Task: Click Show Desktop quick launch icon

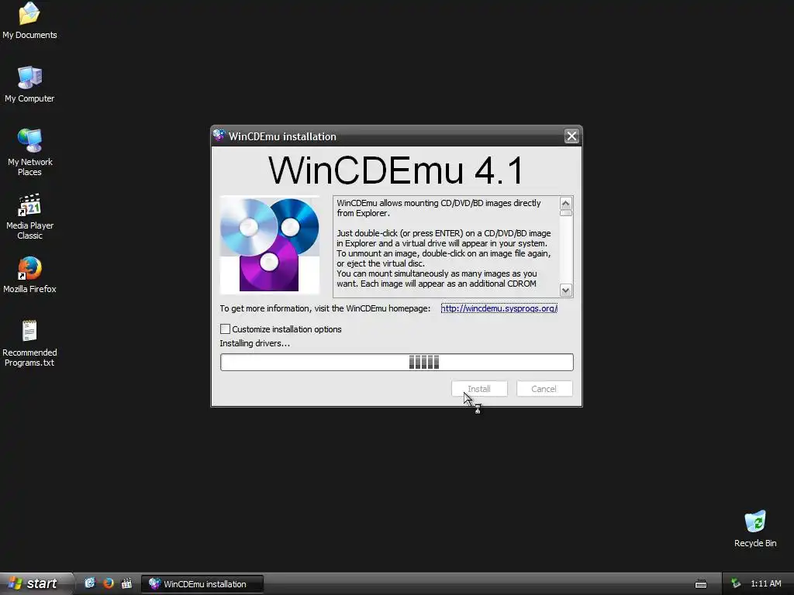Action: click(90, 583)
